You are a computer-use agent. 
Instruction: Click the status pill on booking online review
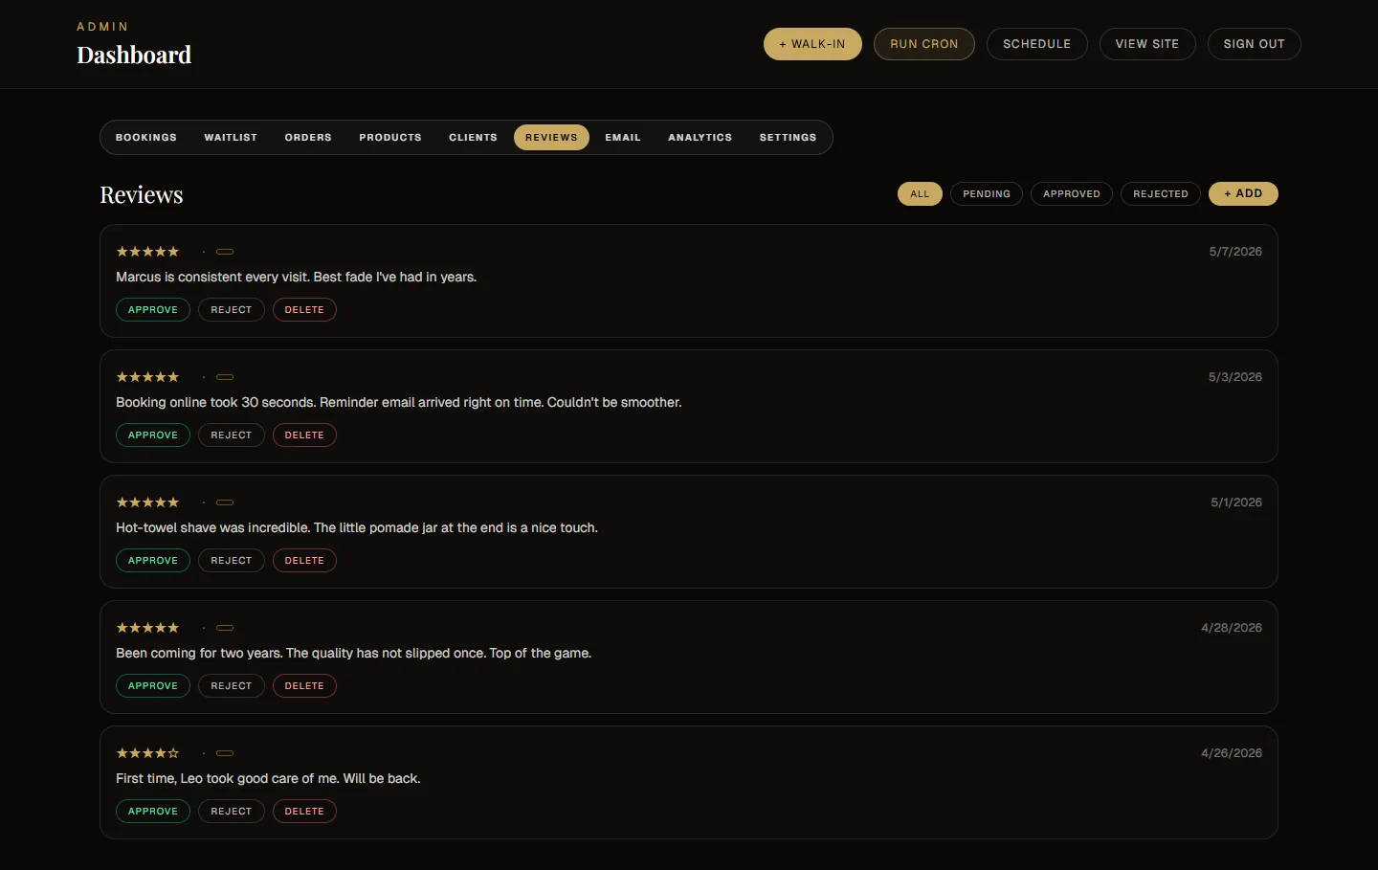tap(225, 377)
